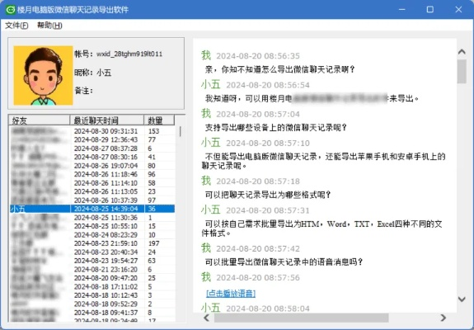474x330 pixels.
Task: Select row dated 2024-08-26 11:18:46
Action: pos(92,174)
